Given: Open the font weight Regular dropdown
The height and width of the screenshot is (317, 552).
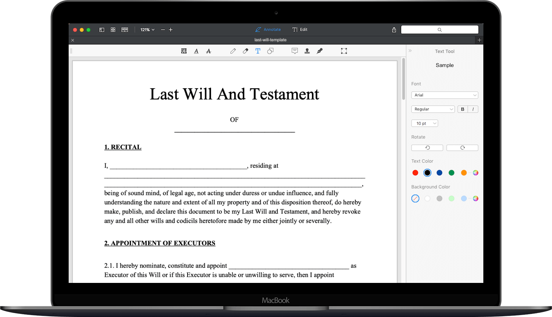Looking at the screenshot, I should click(x=433, y=109).
